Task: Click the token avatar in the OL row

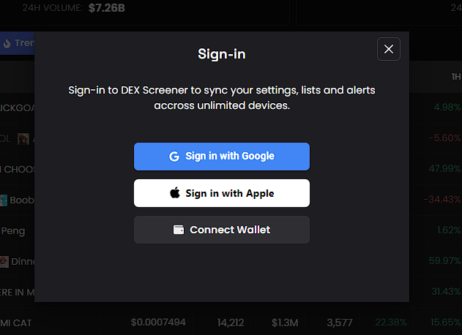Action: pyautogui.click(x=23, y=138)
